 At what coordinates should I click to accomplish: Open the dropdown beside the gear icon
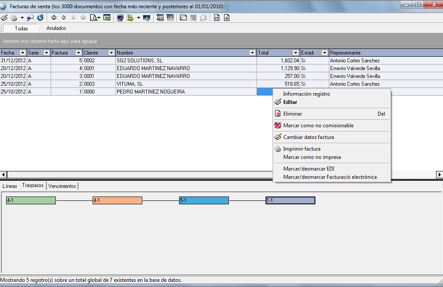tap(138, 18)
